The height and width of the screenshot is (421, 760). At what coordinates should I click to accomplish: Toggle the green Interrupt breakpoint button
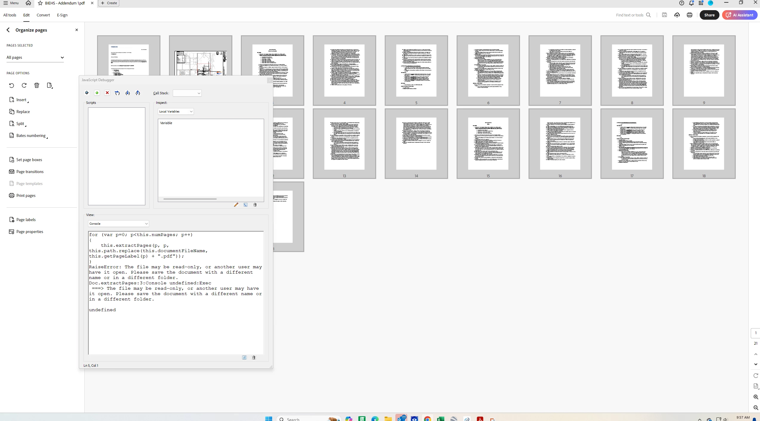pyautogui.click(x=97, y=93)
